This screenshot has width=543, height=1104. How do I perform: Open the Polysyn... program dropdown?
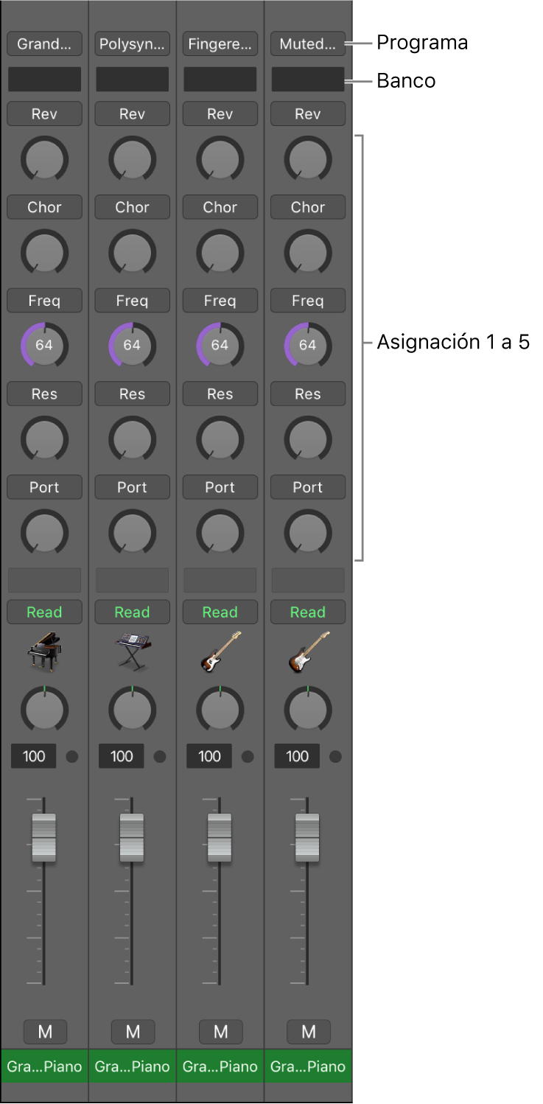(x=133, y=44)
